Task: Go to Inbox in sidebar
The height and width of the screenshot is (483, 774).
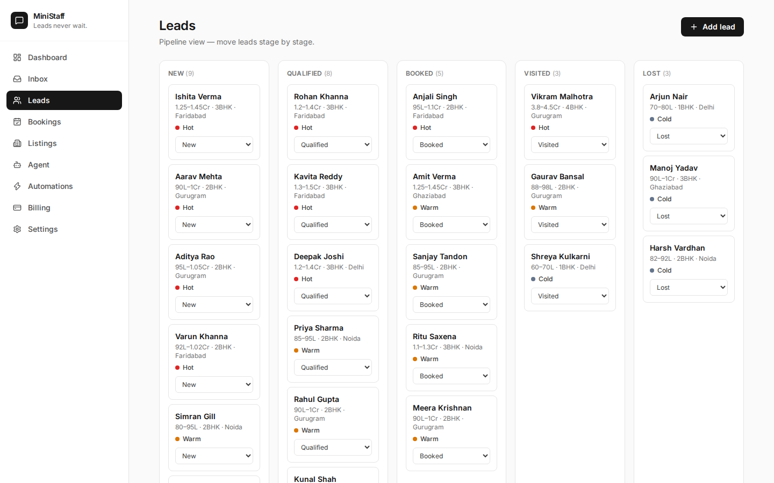Action: pos(64,79)
